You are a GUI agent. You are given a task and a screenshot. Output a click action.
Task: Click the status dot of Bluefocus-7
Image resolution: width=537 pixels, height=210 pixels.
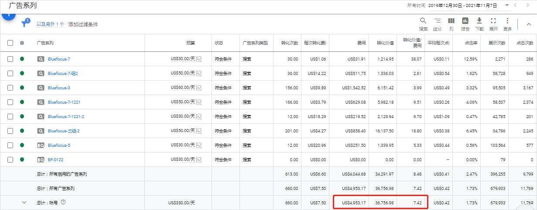22,59
